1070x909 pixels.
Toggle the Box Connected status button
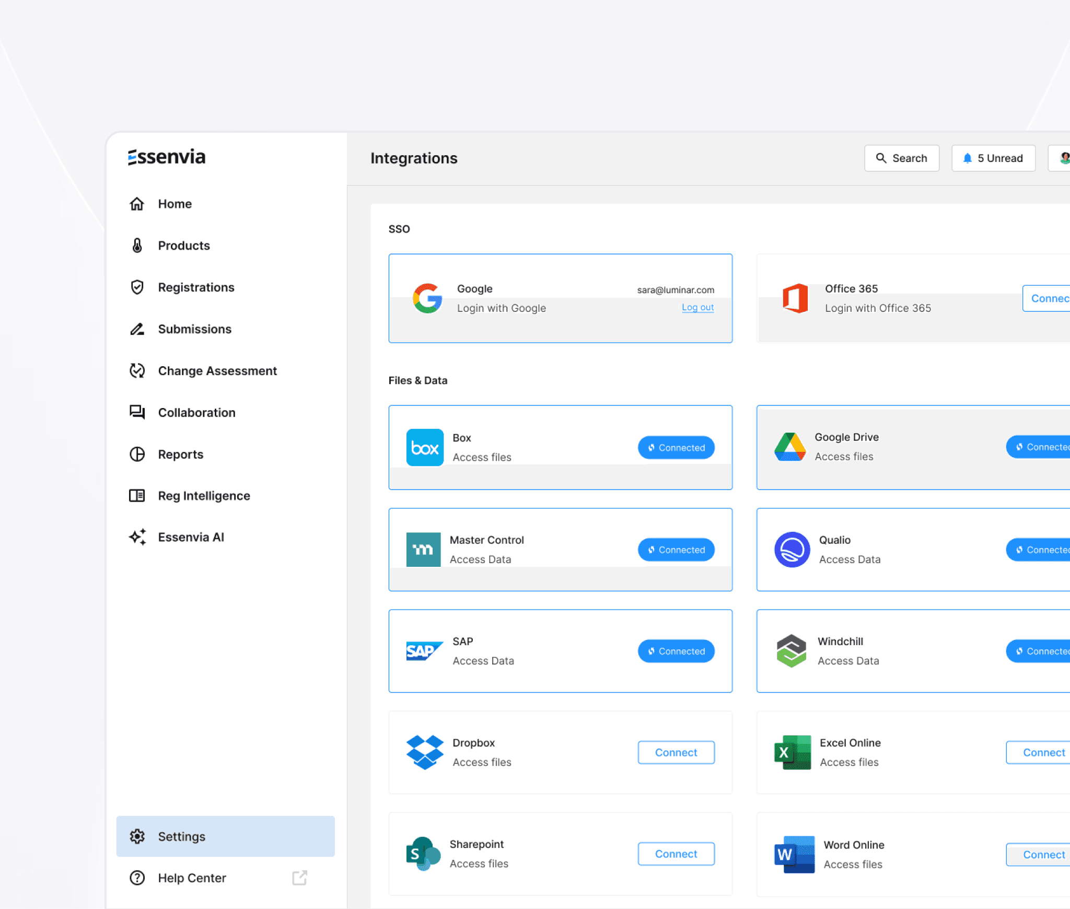coord(676,448)
